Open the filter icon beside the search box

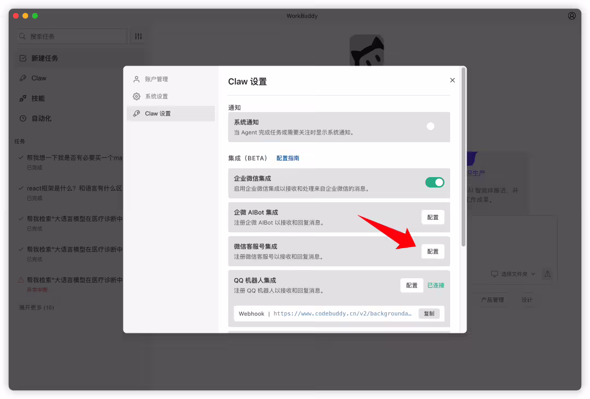click(138, 36)
